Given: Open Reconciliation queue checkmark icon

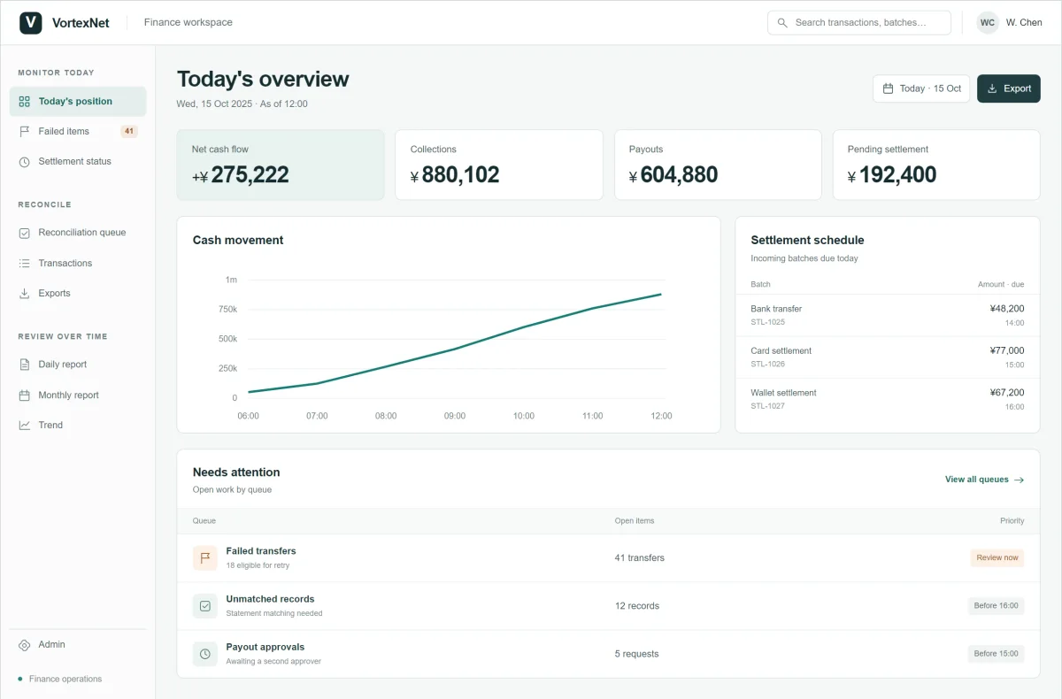Looking at the screenshot, I should [x=25, y=233].
